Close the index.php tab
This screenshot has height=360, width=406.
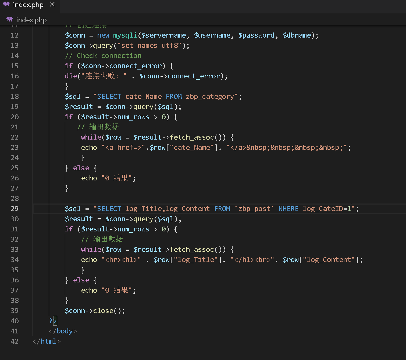(52, 5)
